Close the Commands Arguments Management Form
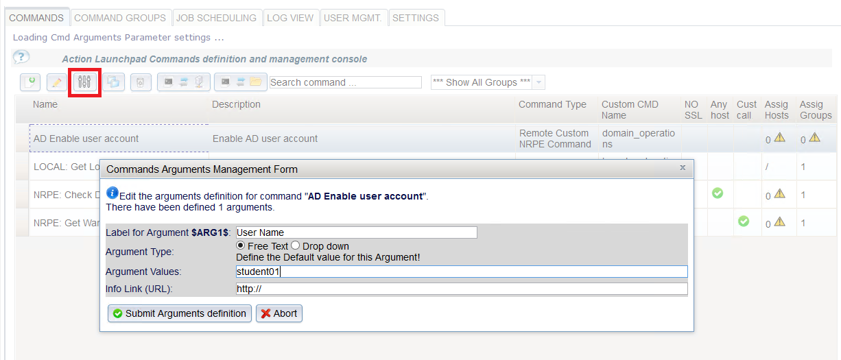841x360 pixels. (683, 167)
